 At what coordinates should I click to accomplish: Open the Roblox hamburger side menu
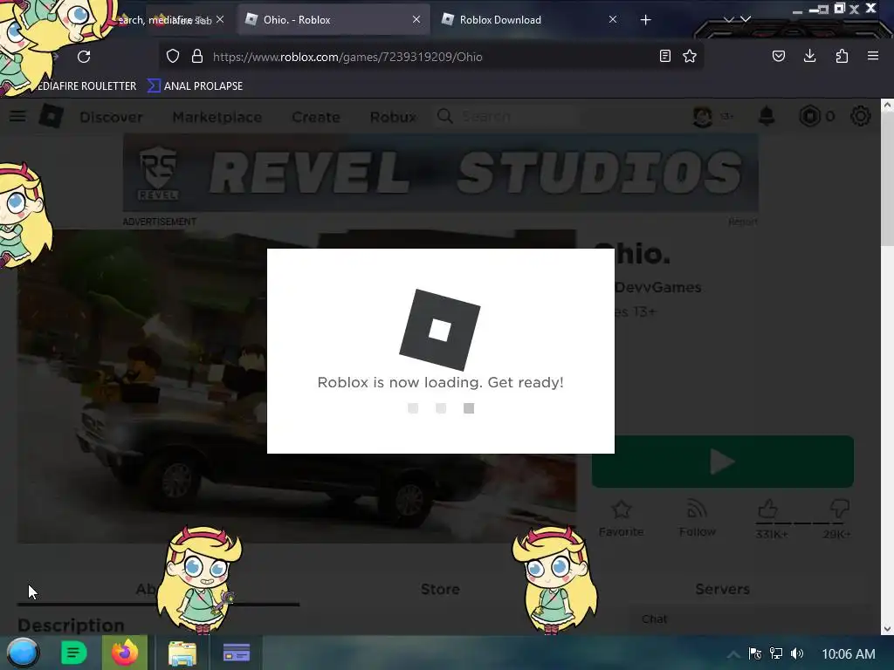coord(17,116)
